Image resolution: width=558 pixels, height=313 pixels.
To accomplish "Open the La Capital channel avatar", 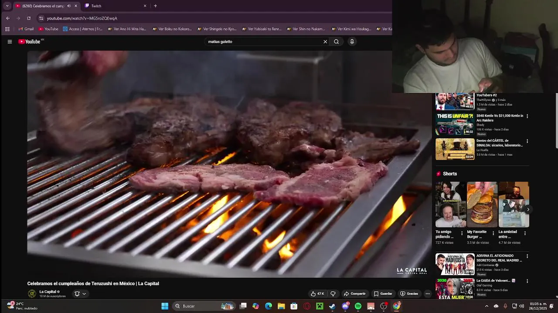I will pyautogui.click(x=32, y=294).
